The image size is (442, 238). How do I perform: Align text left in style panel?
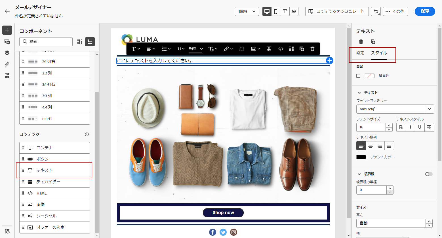click(x=361, y=146)
